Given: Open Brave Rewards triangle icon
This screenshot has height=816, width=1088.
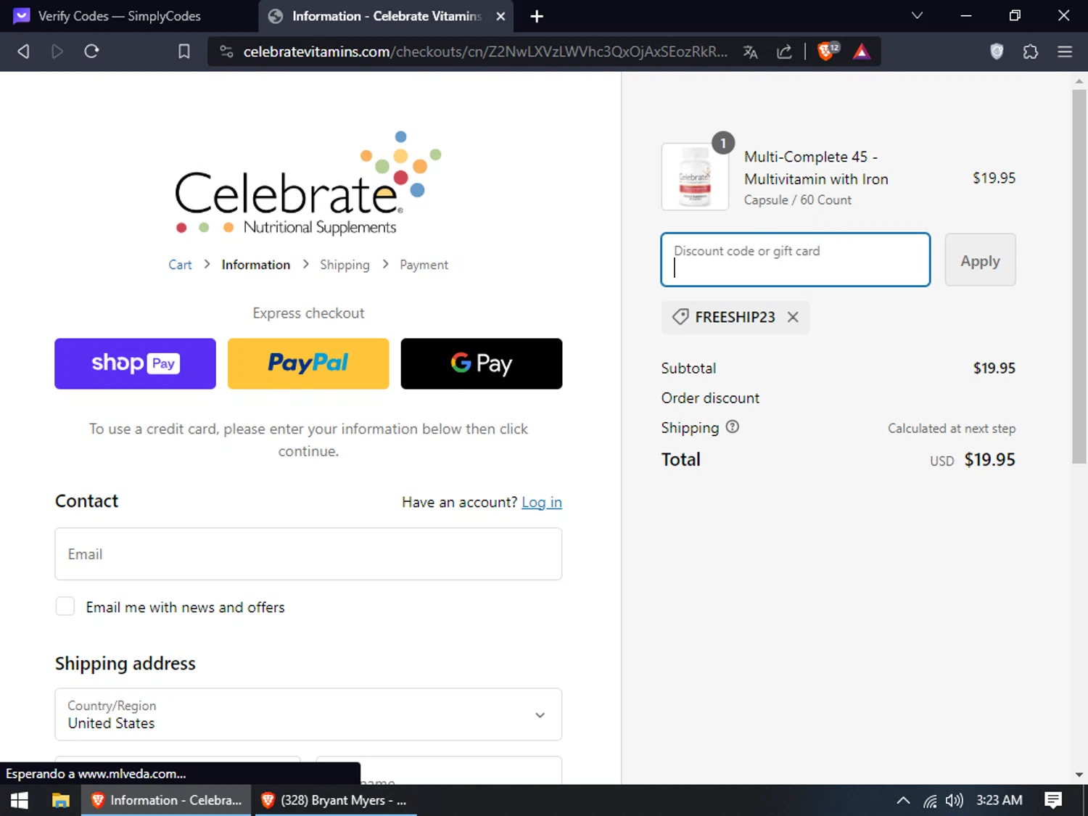Looking at the screenshot, I should click(x=861, y=51).
